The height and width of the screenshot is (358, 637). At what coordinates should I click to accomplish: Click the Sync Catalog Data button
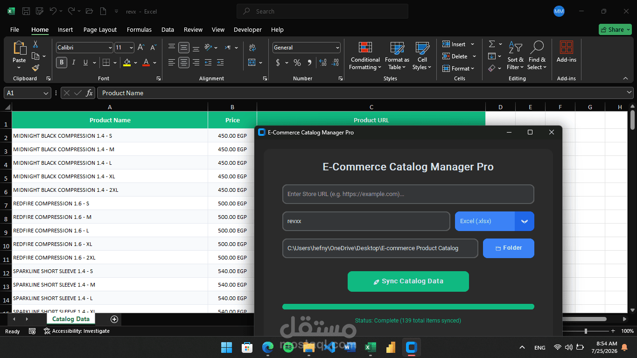coord(408,281)
